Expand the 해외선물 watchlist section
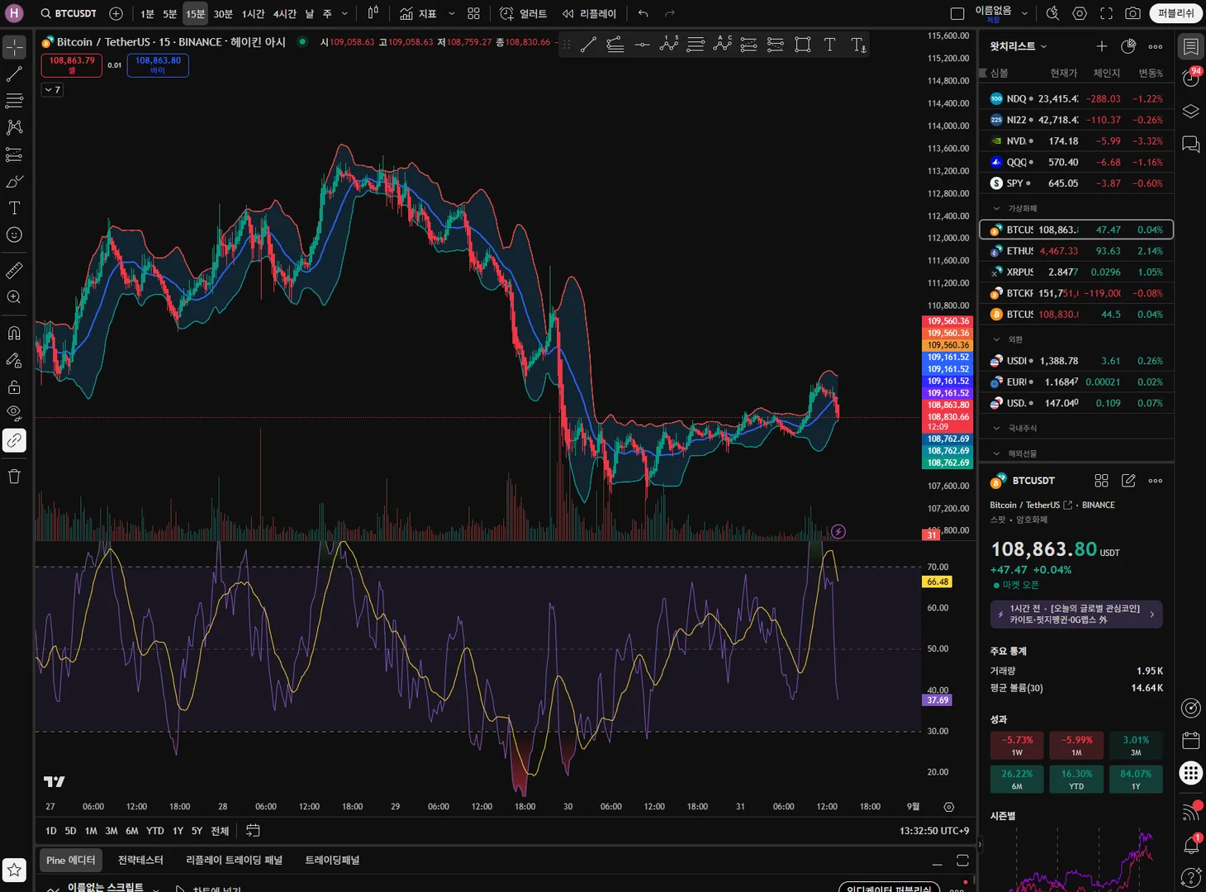 (x=996, y=453)
